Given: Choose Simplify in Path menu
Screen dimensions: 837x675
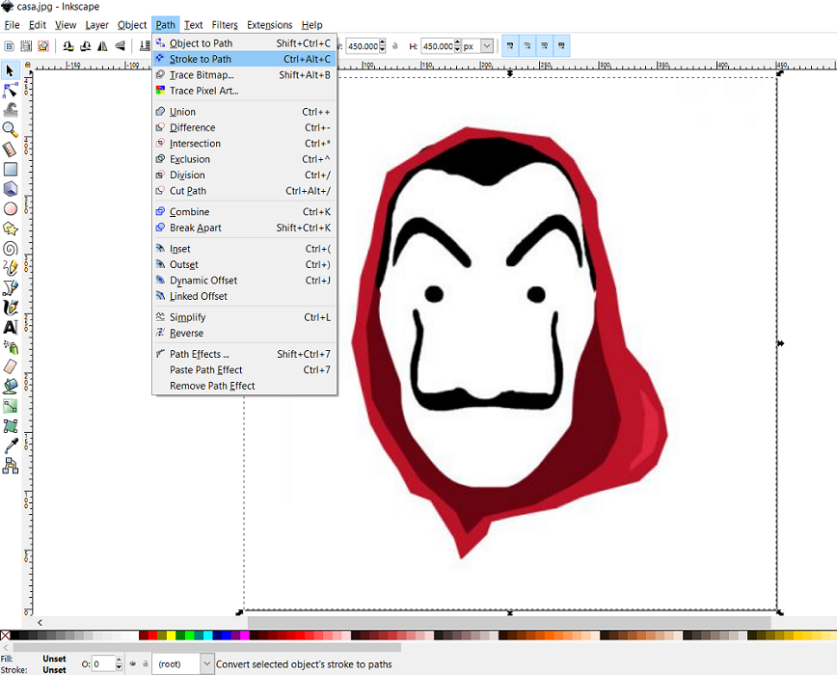Looking at the screenshot, I should (245, 317).
